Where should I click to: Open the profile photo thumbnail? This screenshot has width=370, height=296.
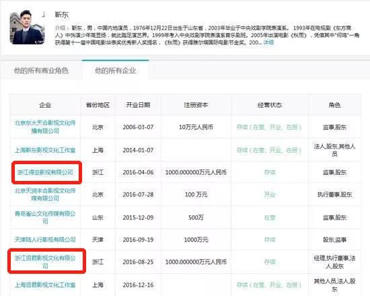coord(28,27)
